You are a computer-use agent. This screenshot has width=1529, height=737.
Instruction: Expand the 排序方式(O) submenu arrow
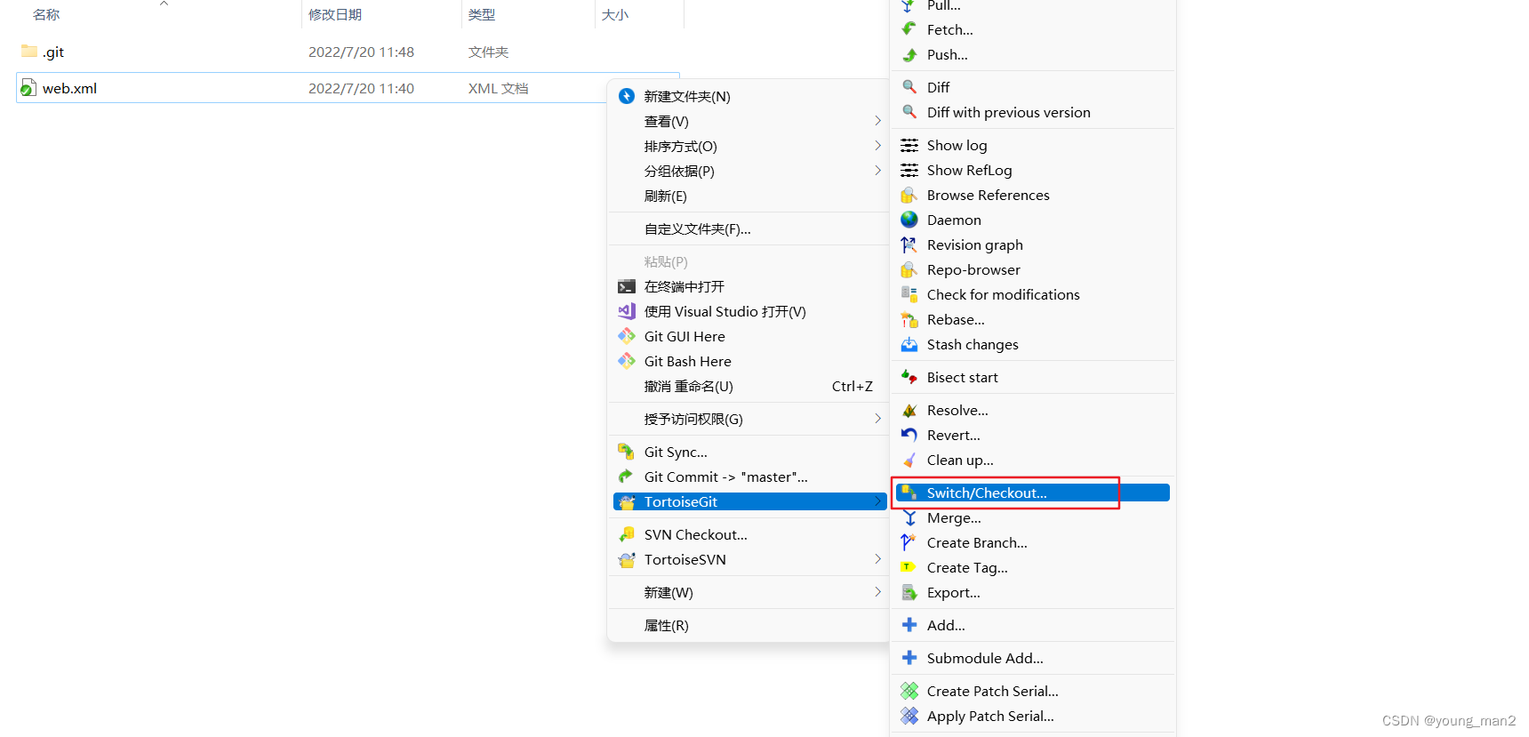(877, 146)
